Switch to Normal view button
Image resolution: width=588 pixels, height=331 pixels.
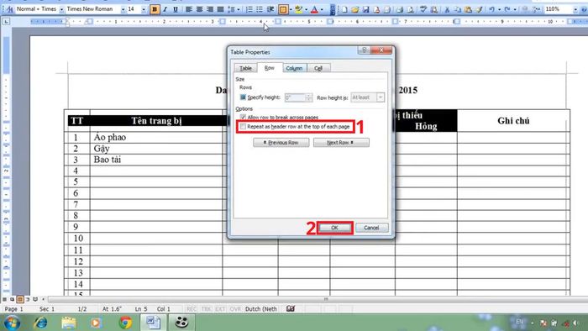4,299
